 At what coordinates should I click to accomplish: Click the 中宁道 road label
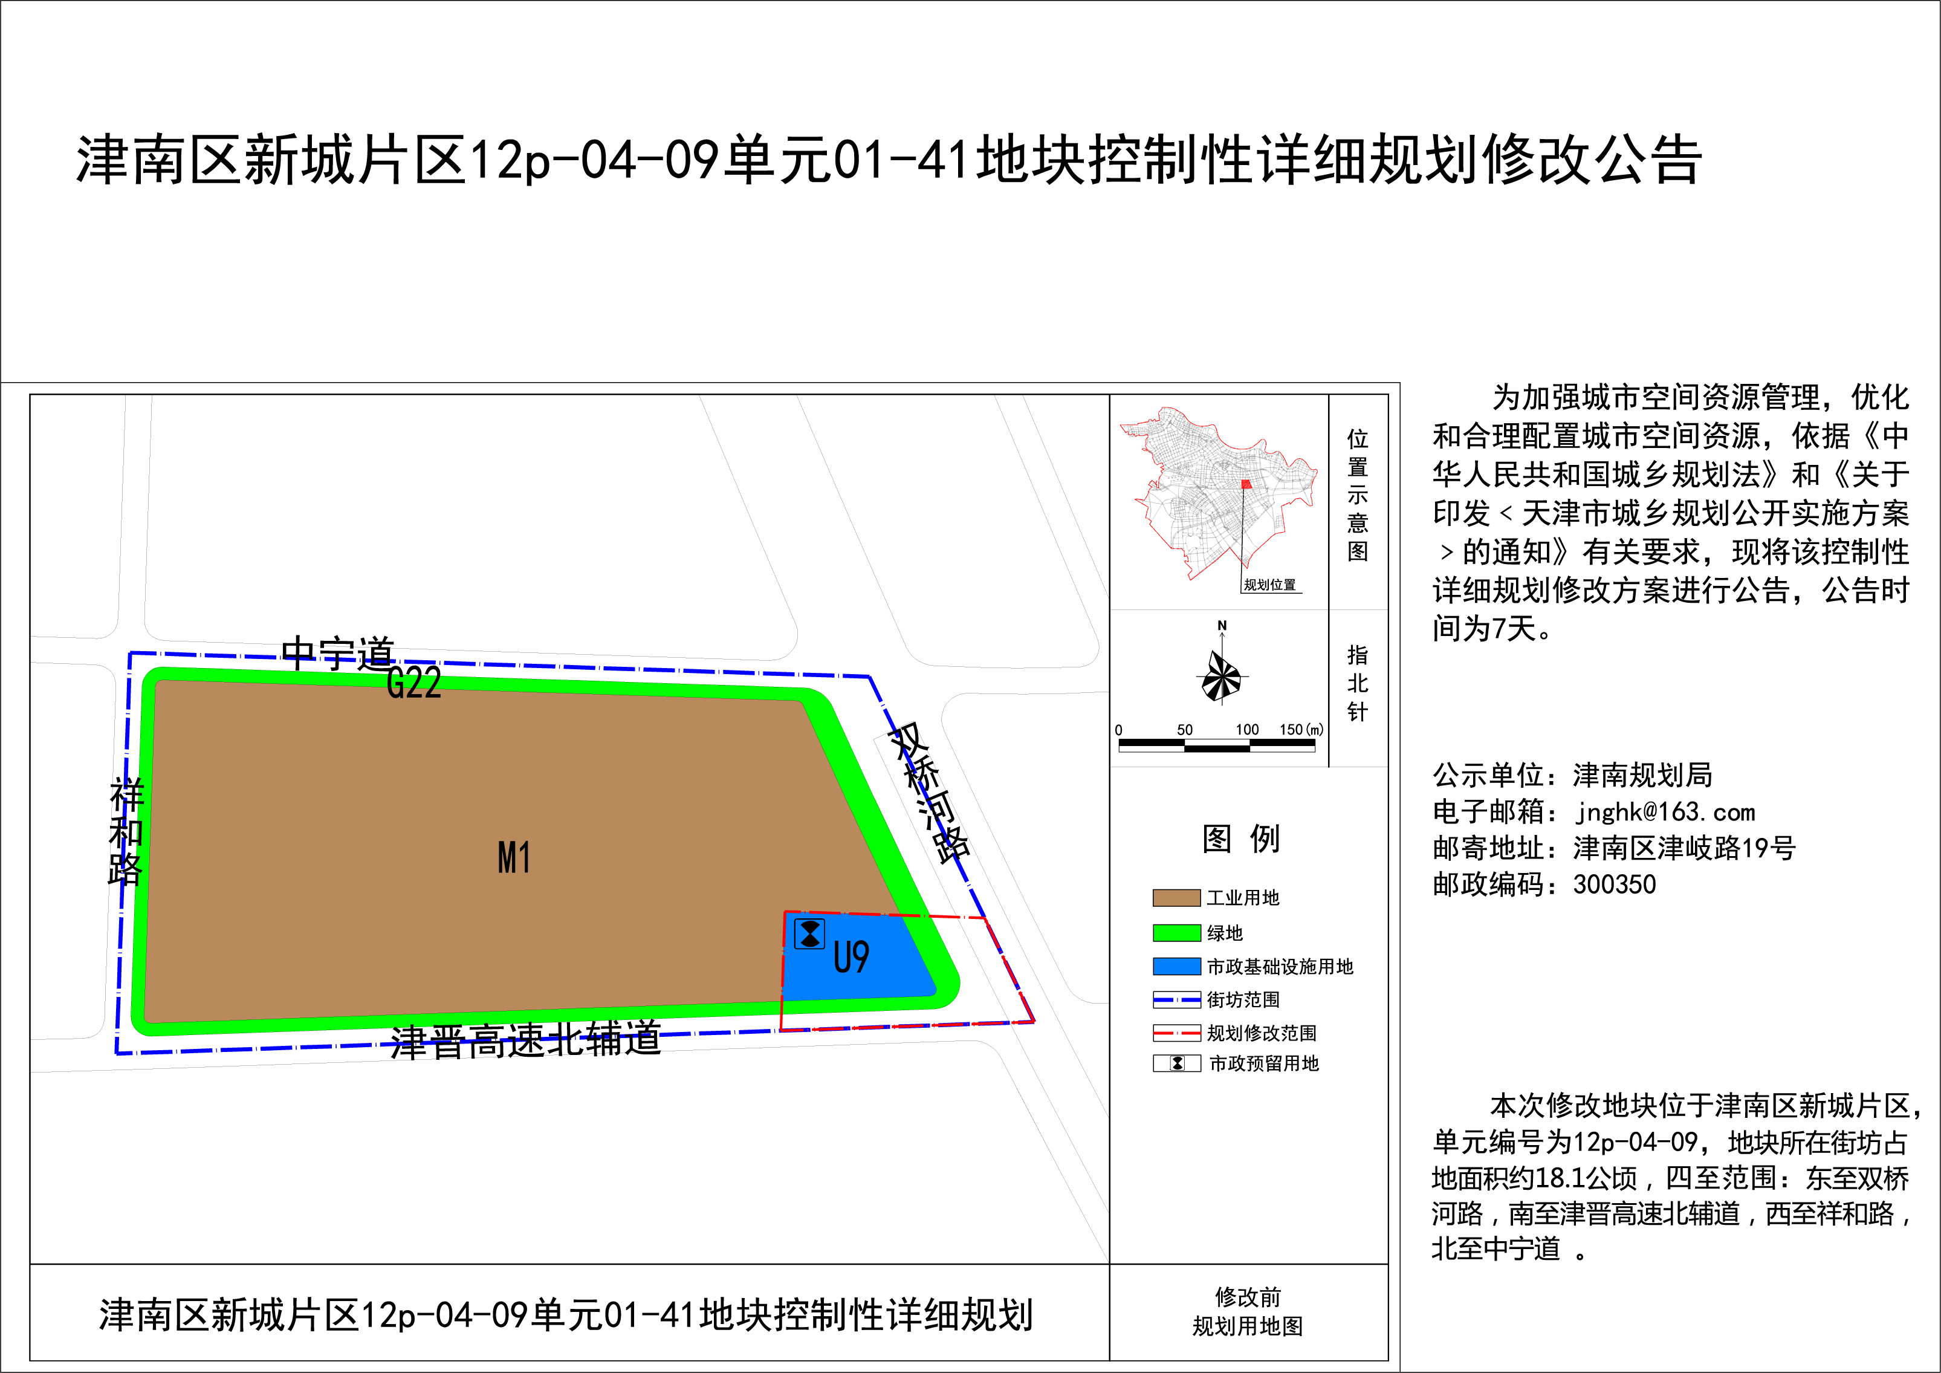[x=337, y=653]
